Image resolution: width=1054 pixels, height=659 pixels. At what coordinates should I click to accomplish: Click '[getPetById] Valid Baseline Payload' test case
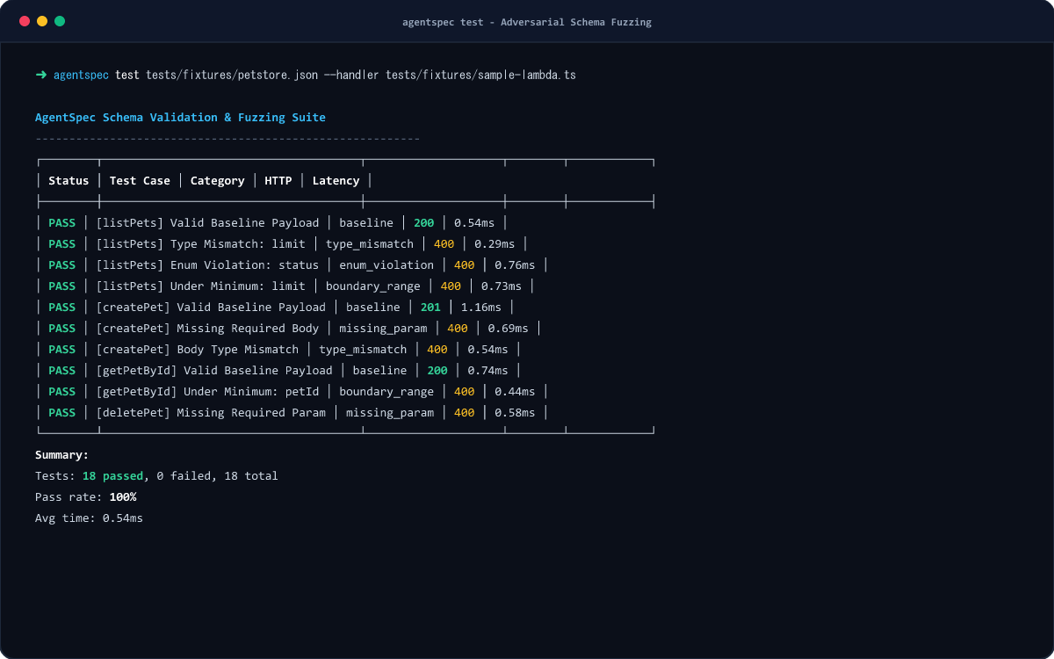pos(214,371)
